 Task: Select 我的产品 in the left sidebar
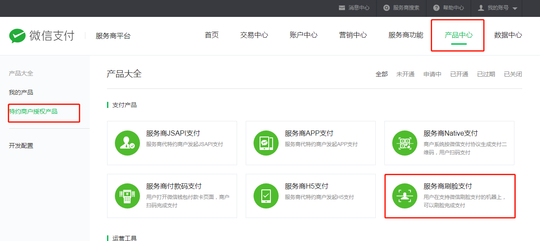[x=21, y=92]
